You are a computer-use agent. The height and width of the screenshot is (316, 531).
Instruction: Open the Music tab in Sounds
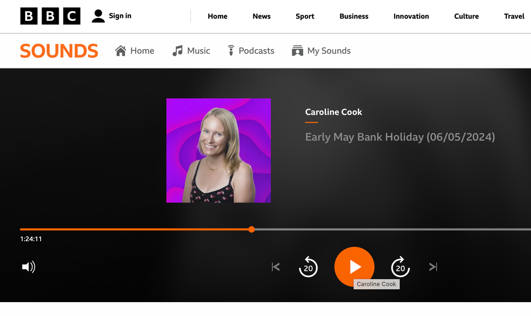pyautogui.click(x=199, y=51)
